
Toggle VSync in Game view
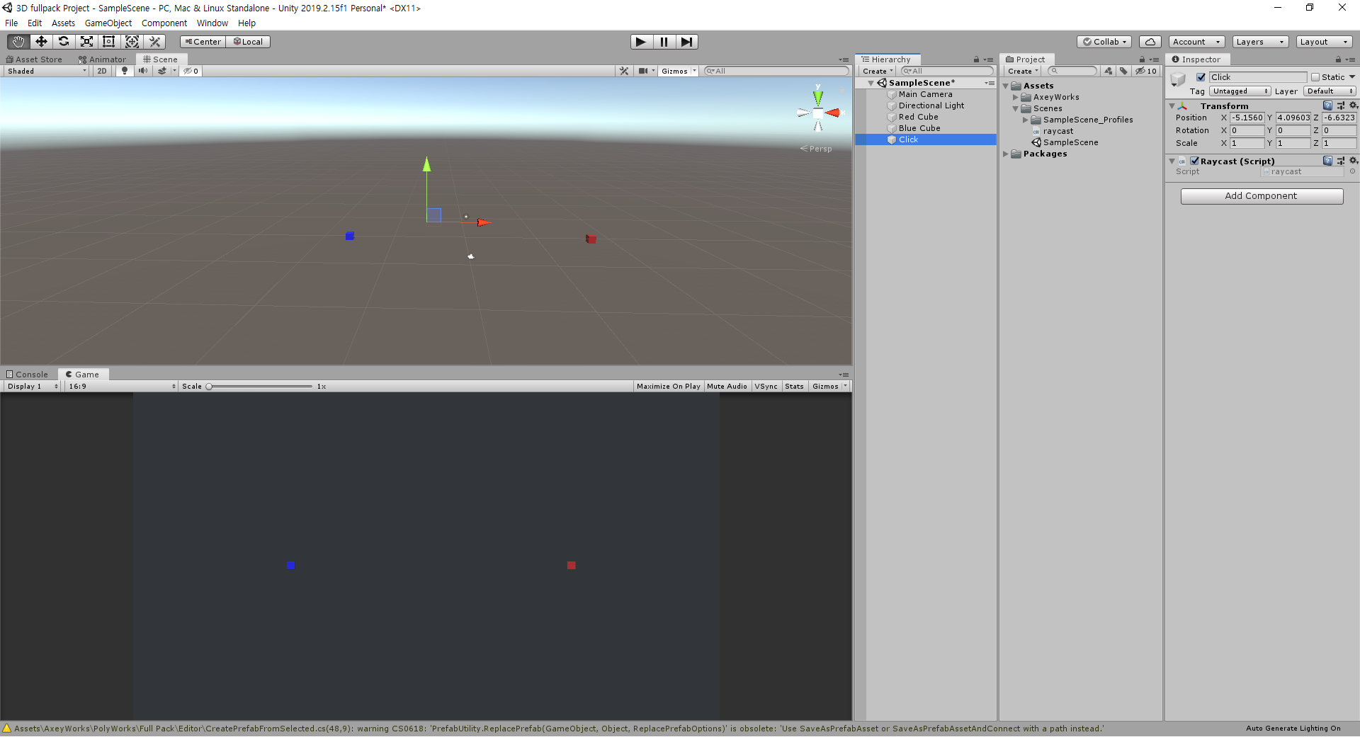[766, 387]
